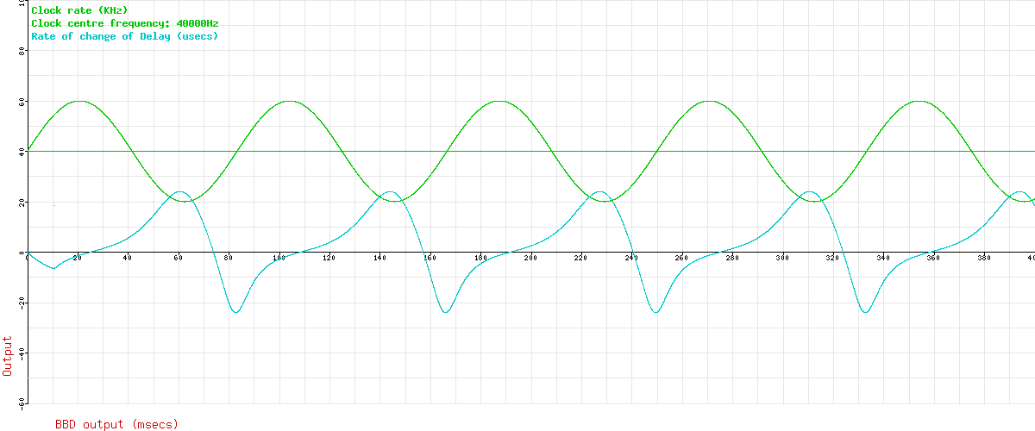Click the red 'Output' y-axis label
This screenshot has width=1035, height=431.
tap(8, 356)
